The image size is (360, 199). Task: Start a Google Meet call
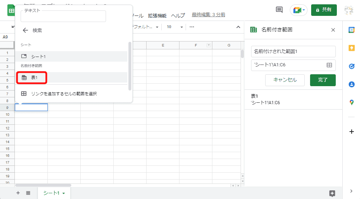coord(297,10)
